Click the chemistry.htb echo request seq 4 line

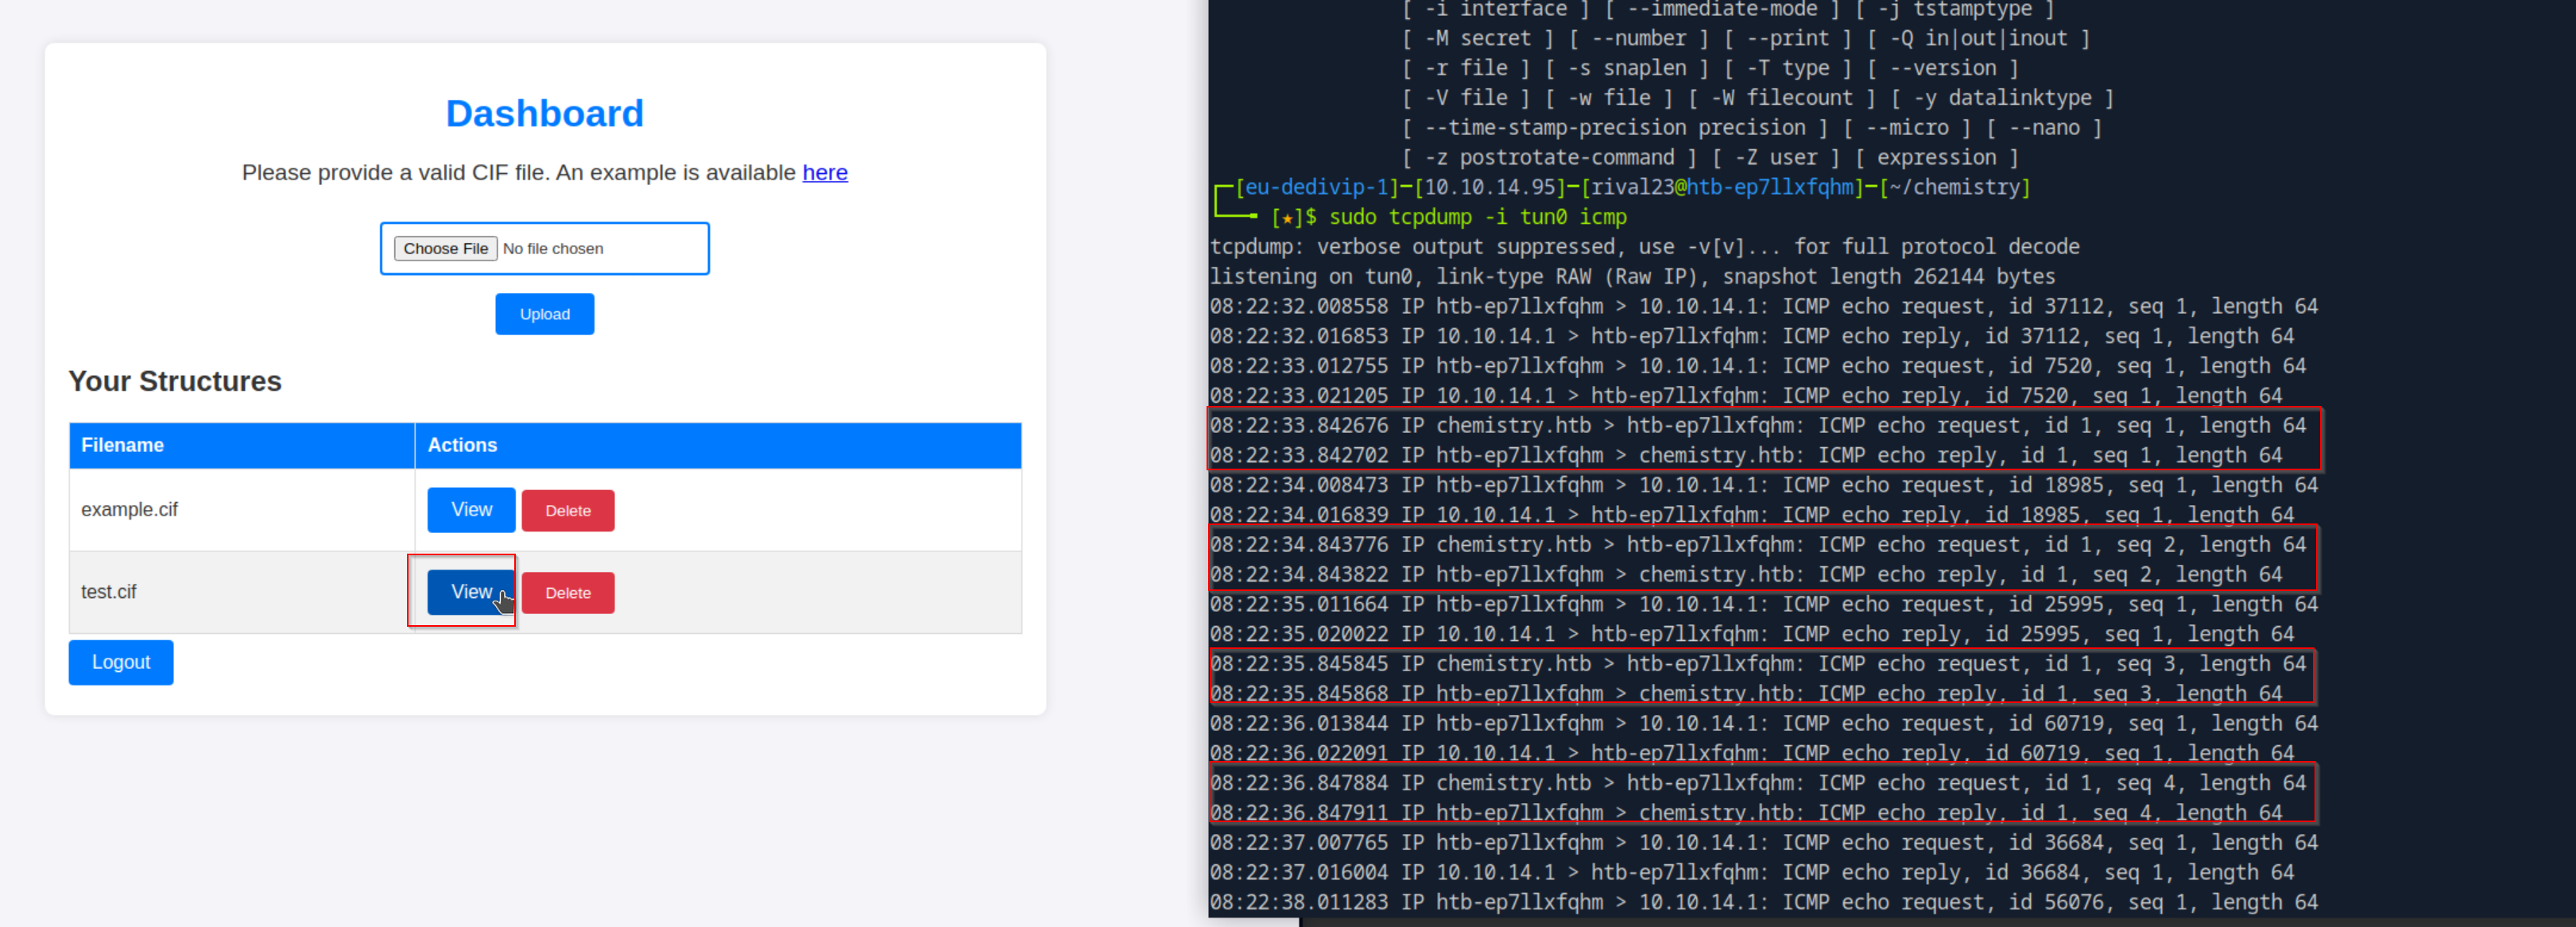(1757, 784)
